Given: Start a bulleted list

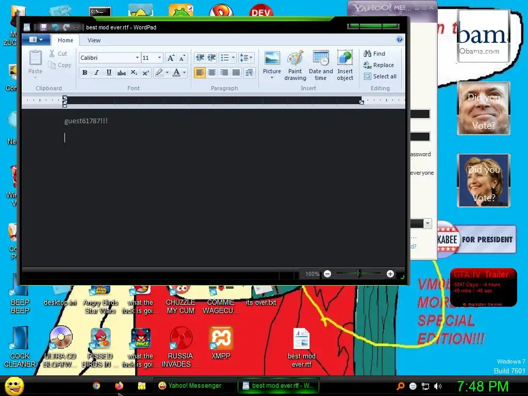Looking at the screenshot, I should tap(225, 58).
